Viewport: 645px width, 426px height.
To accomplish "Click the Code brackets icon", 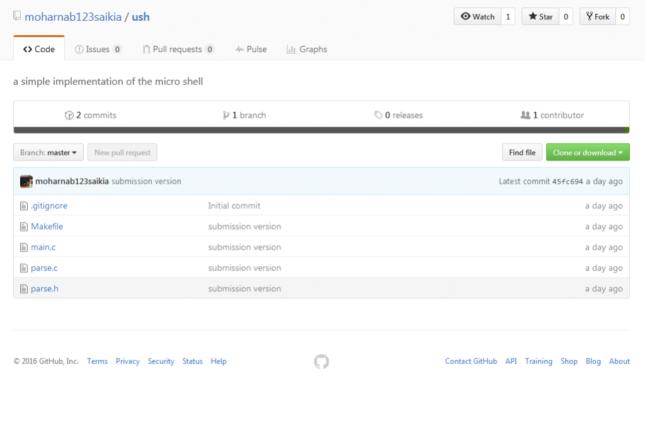I will tap(28, 49).
